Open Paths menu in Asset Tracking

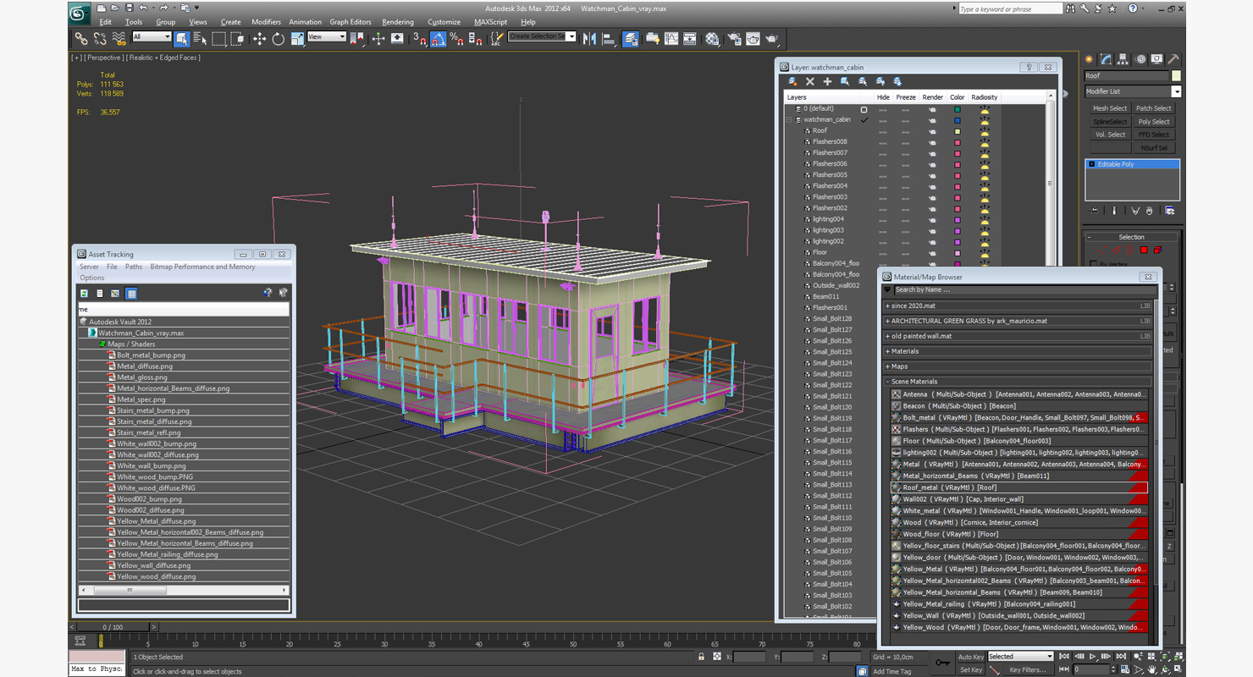pyautogui.click(x=134, y=267)
